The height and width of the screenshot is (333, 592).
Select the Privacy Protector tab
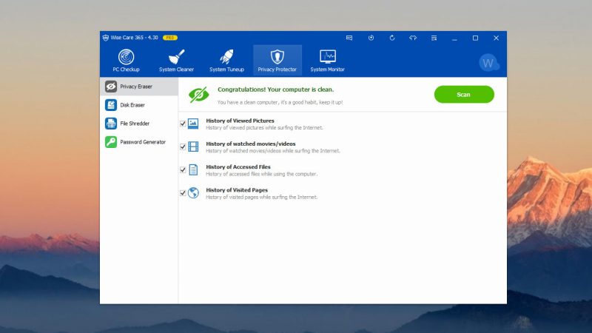point(277,61)
